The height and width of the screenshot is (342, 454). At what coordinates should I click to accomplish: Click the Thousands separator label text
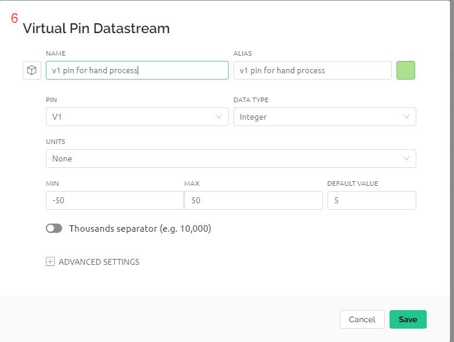[x=140, y=228]
